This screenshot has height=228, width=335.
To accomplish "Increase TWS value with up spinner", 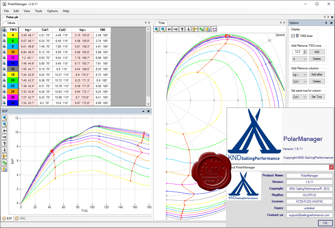I will [x=305, y=51].
